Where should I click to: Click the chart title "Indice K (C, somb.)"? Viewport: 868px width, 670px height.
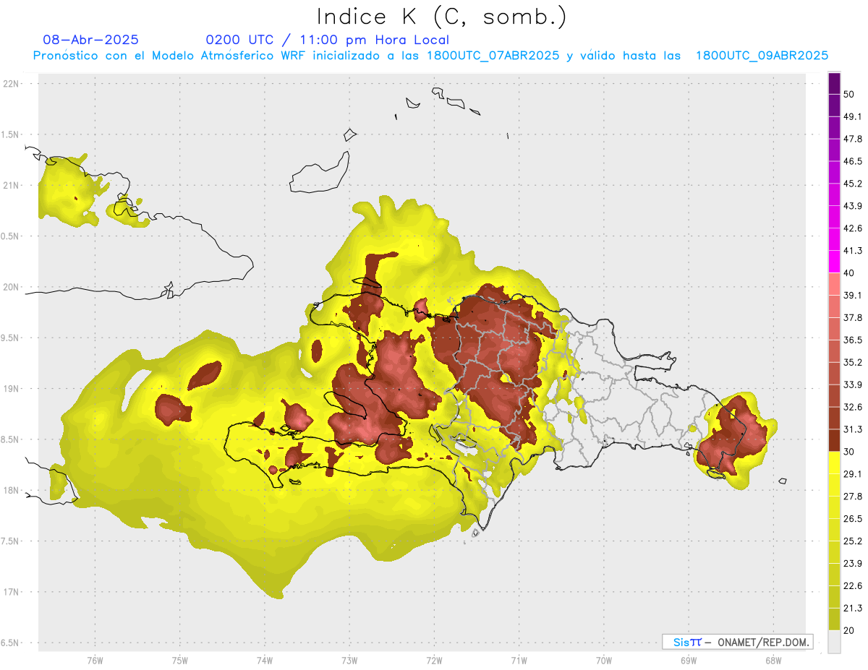pos(441,17)
